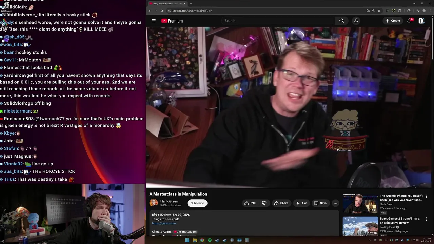Show hidden system tray icons chevron
This screenshot has height=244, width=434.
tap(370, 240)
